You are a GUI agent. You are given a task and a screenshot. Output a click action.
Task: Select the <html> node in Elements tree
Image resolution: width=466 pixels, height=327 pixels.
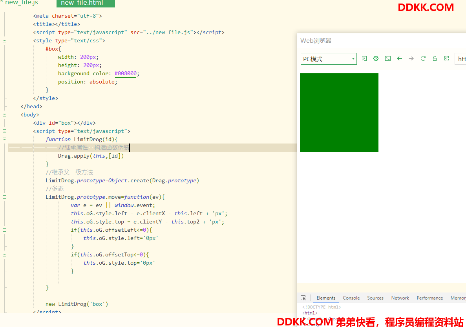310,313
